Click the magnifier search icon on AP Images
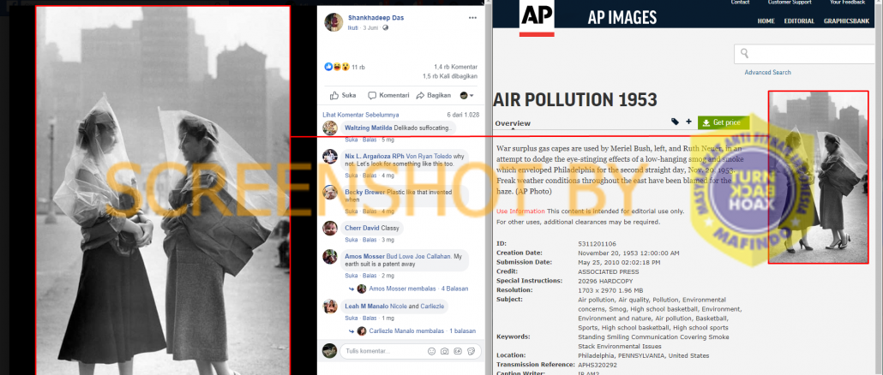Screen dimensions: 883x375 [x=744, y=54]
